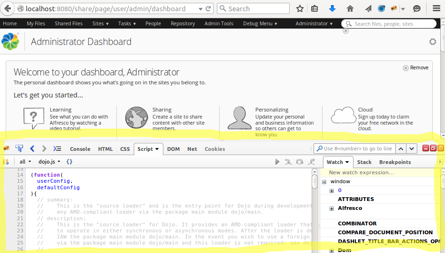Toggle break on next pause icon
The image size is (445, 253).
pyautogui.click(x=6, y=162)
